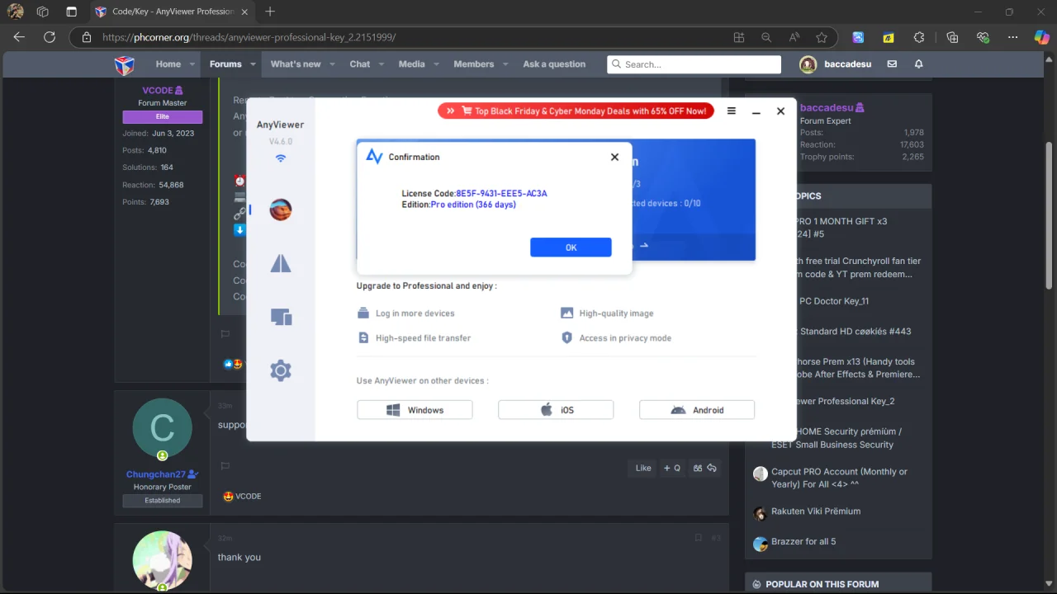Image resolution: width=1057 pixels, height=594 pixels.
Task: Open the browser profile avatar icon
Action: [15, 12]
